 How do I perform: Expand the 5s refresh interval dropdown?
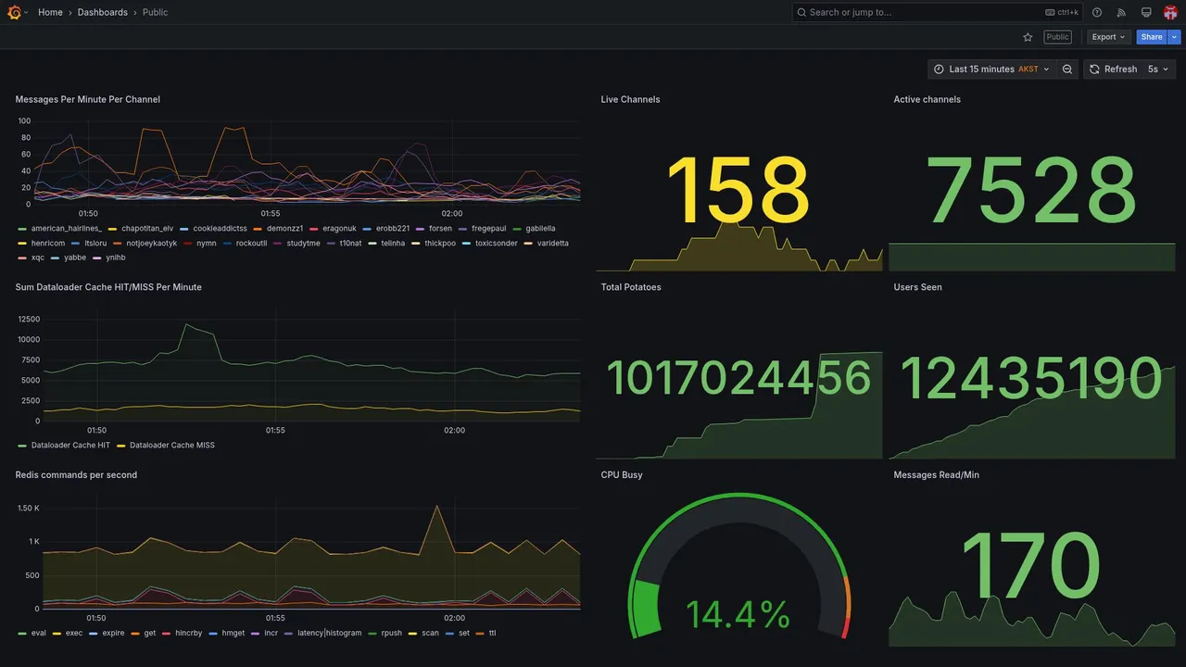[x=1159, y=69]
